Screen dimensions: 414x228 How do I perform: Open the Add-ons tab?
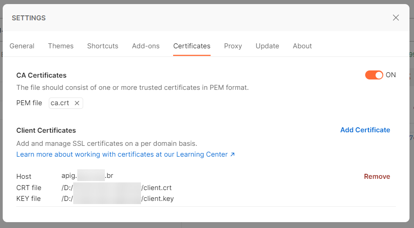(x=146, y=46)
